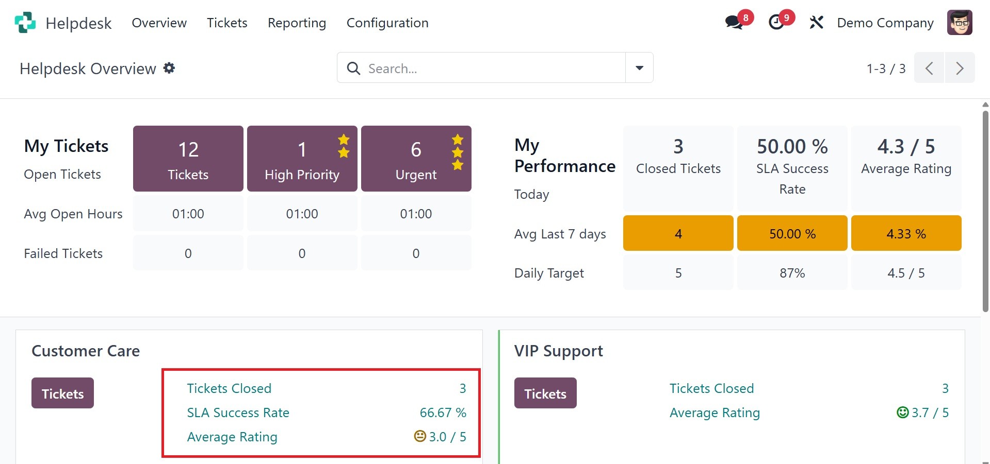Click the Helpdesk Overview gear icon
The width and height of the screenshot is (990, 464).
169,68
